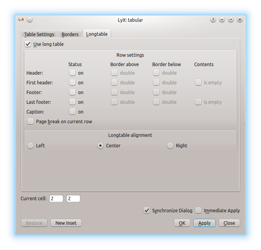
Task: Click the Longtable alignment heading text
Action: tap(130, 135)
